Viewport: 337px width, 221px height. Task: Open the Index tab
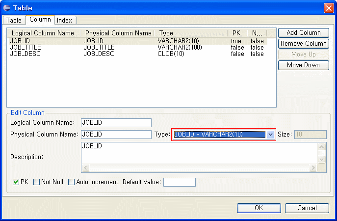[x=64, y=20]
